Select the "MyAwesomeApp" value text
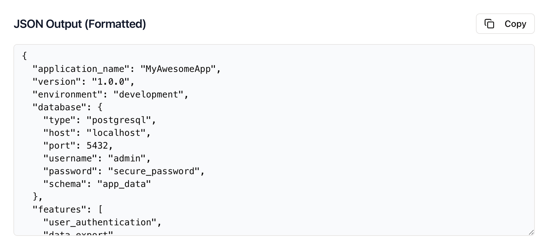 tap(179, 68)
